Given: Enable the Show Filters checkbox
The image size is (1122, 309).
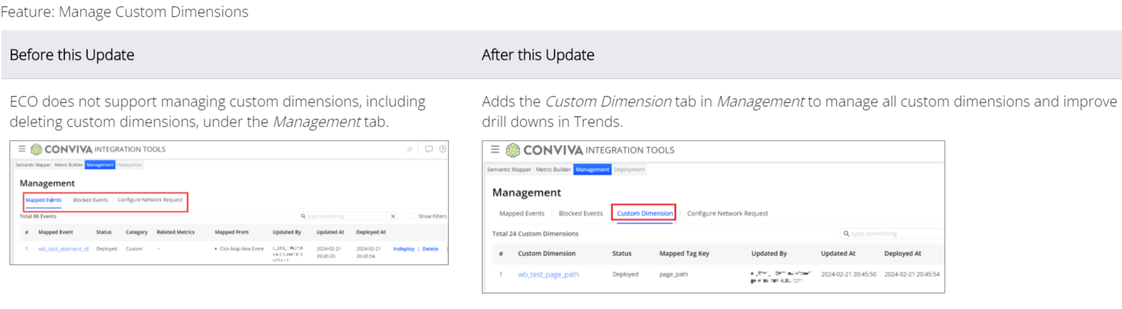Looking at the screenshot, I should tap(412, 216).
